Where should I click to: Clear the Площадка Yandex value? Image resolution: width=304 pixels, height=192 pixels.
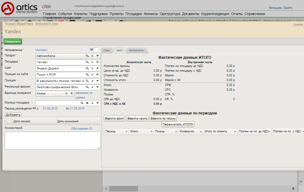click(x=92, y=62)
